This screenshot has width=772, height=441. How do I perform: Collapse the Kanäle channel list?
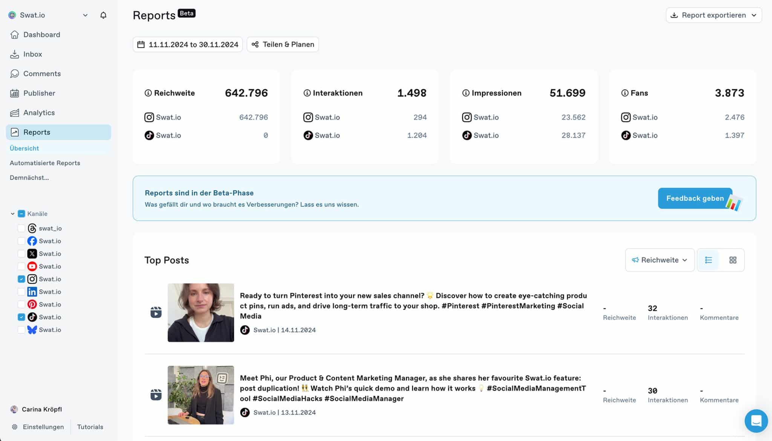tap(12, 213)
